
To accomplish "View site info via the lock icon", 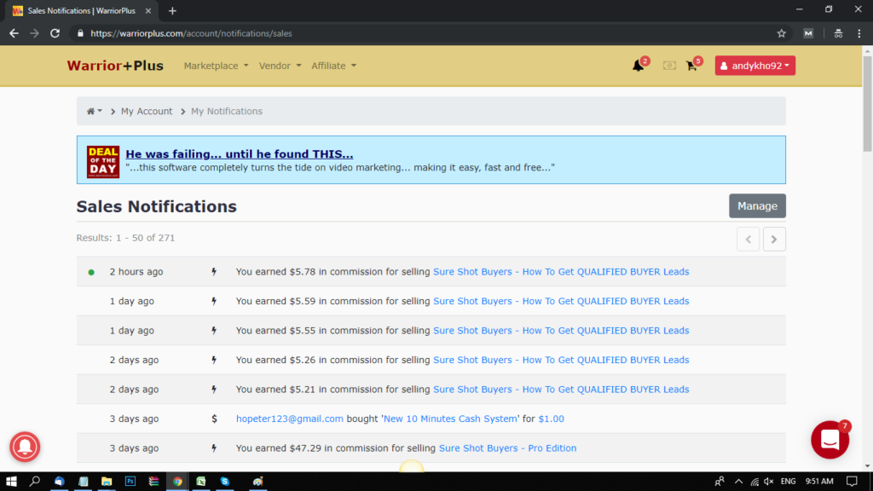I will [80, 33].
